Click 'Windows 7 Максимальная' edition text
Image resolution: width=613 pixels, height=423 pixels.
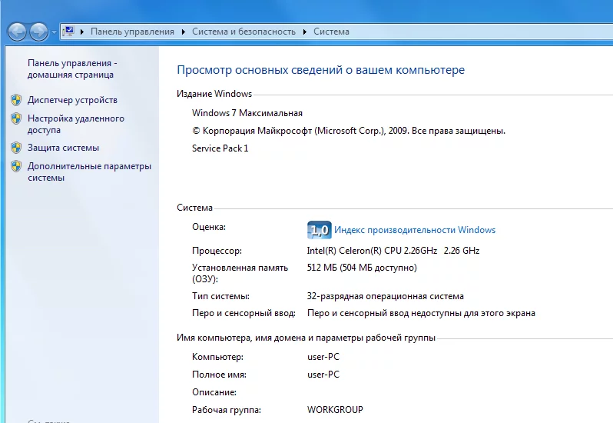click(247, 113)
